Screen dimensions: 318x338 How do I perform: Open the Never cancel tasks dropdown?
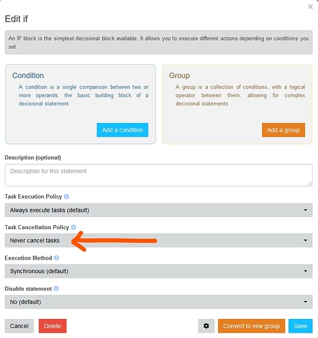(159, 241)
